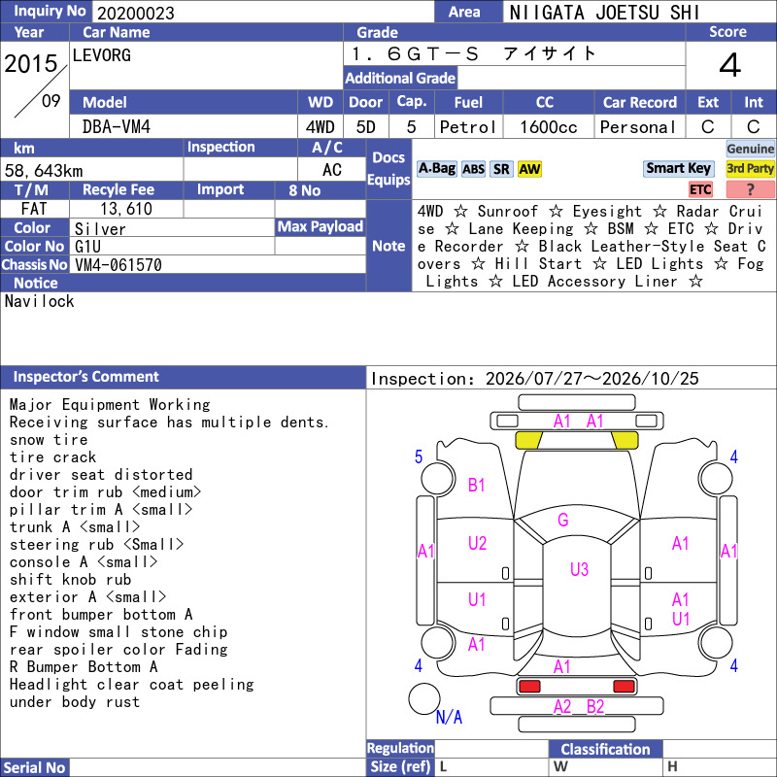Click the ABS equipment badge
Viewport: 777px width, 777px height.
pyautogui.click(x=473, y=169)
